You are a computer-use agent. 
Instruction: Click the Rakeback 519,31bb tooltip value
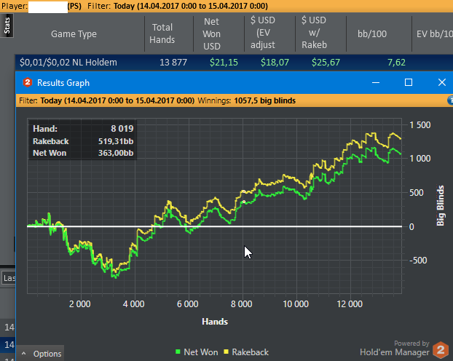pyautogui.click(x=116, y=141)
